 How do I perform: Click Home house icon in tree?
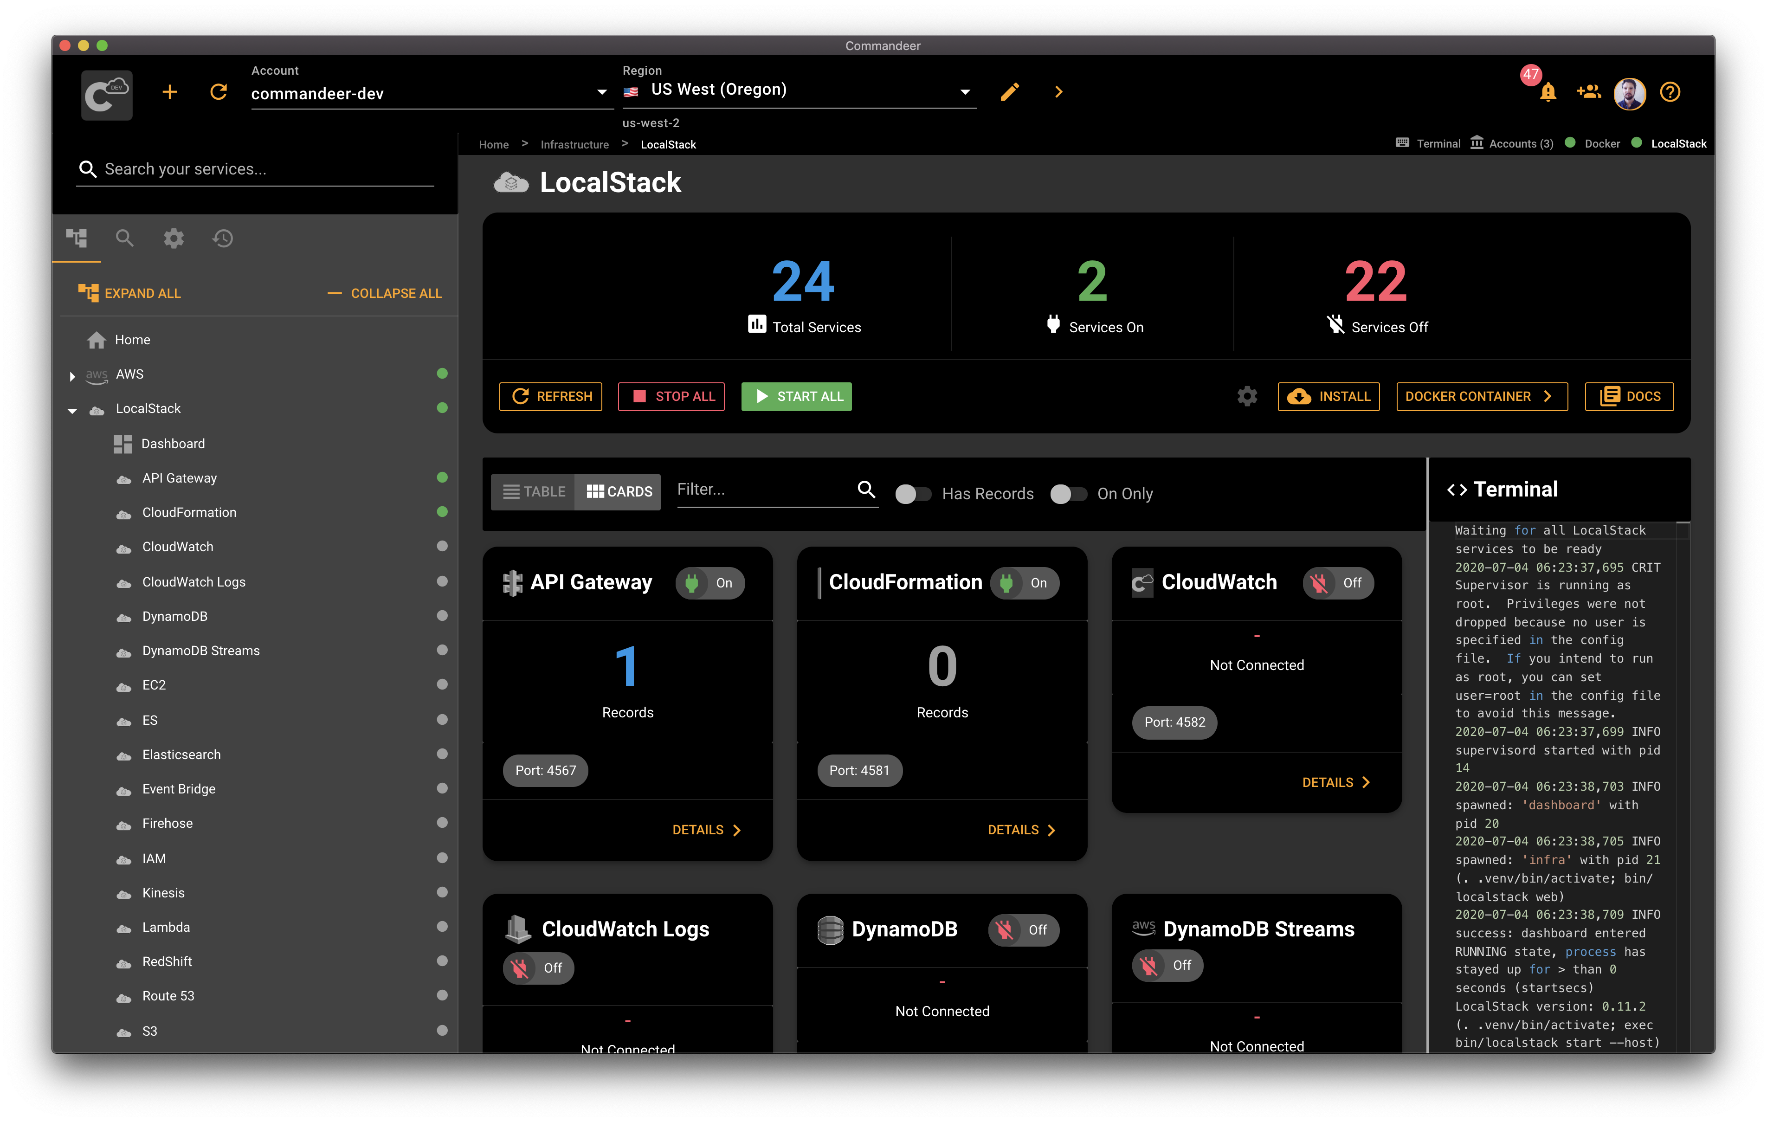click(x=96, y=340)
